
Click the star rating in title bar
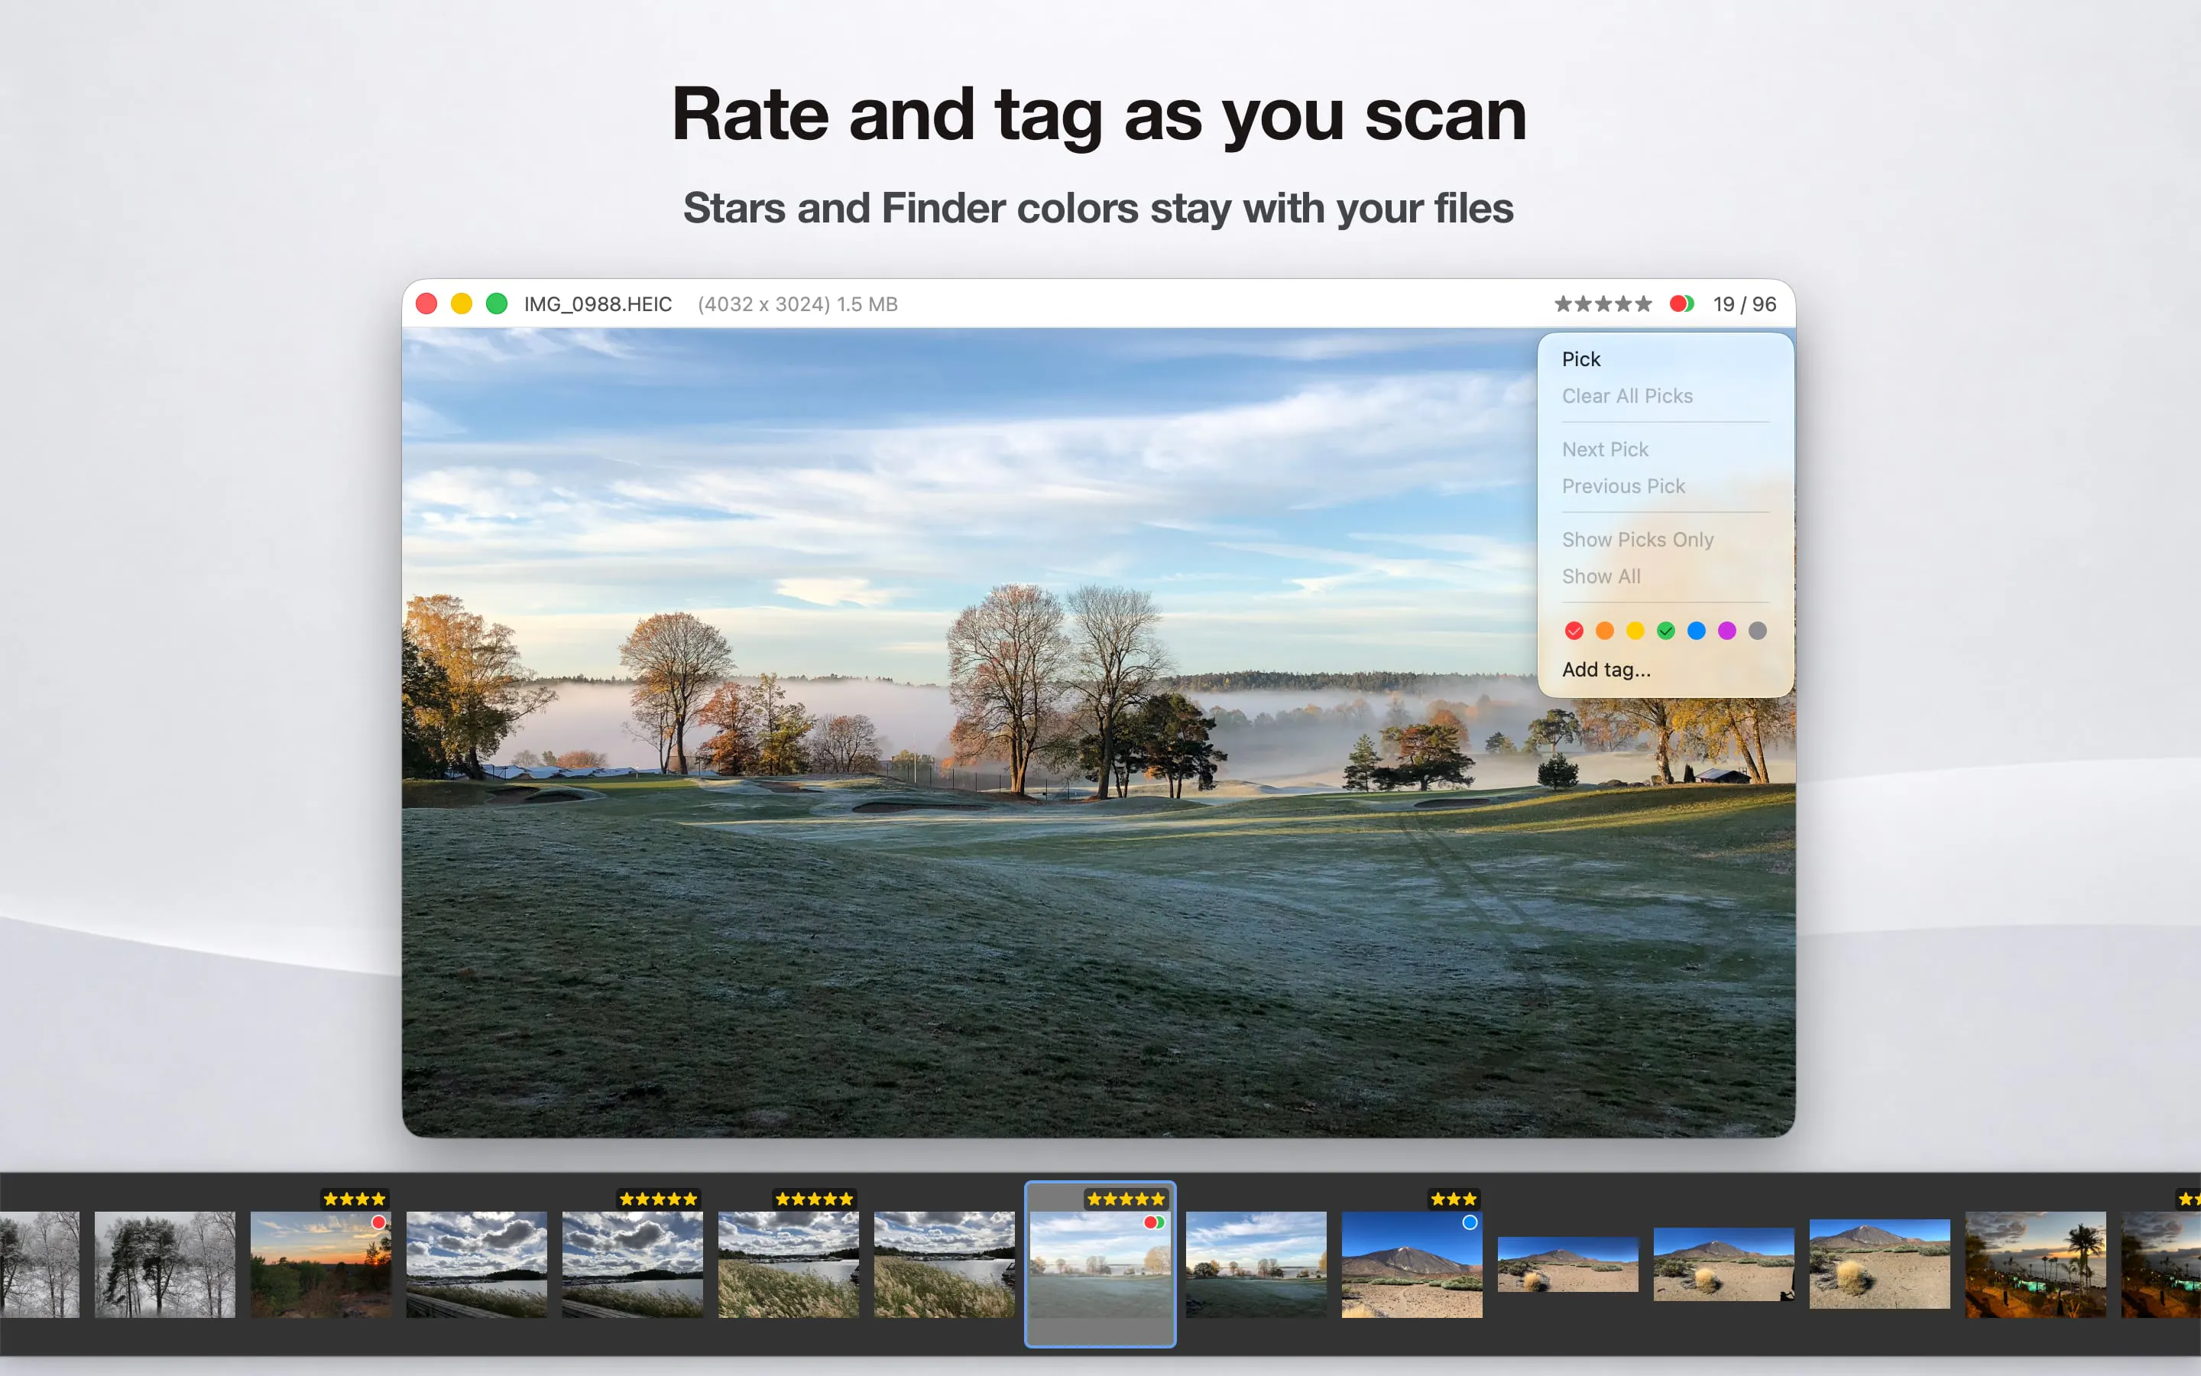tap(1603, 304)
